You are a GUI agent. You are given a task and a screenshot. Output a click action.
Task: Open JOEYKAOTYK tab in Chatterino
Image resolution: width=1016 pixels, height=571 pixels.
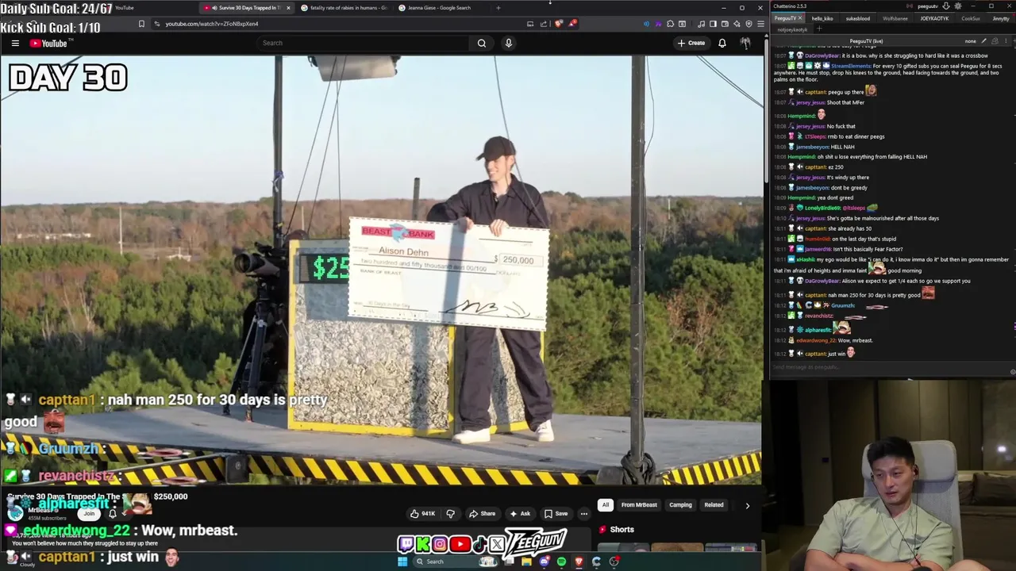coord(933,18)
